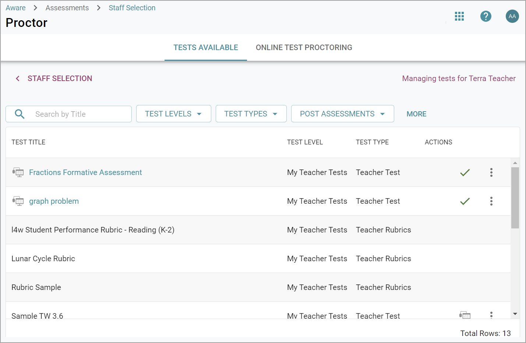526x343 pixels.
Task: Expand the Test Types dropdown
Action: click(x=251, y=114)
